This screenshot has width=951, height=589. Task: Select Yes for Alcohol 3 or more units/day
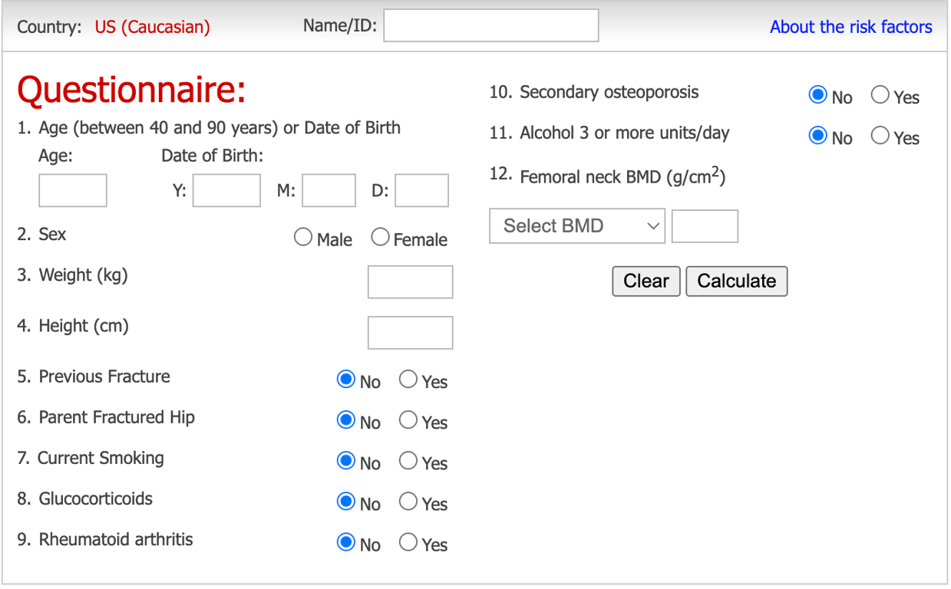click(880, 137)
